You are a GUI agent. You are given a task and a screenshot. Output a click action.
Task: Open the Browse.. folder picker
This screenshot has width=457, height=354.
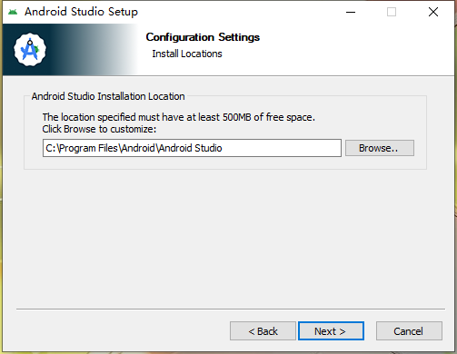(x=380, y=148)
